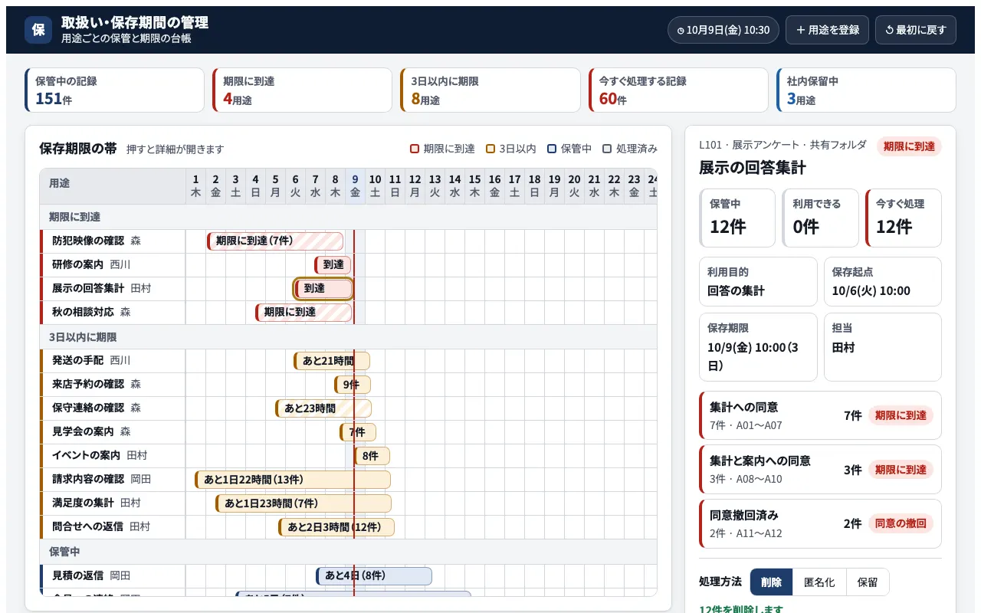The width and height of the screenshot is (981, 613).
Task: Click the 保存期限 10/9(金) 10:00 field
Action: tap(759, 347)
